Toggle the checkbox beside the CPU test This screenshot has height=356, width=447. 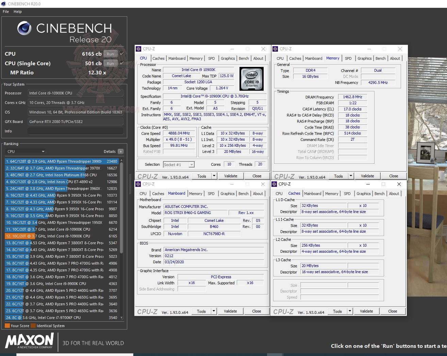(x=122, y=54)
